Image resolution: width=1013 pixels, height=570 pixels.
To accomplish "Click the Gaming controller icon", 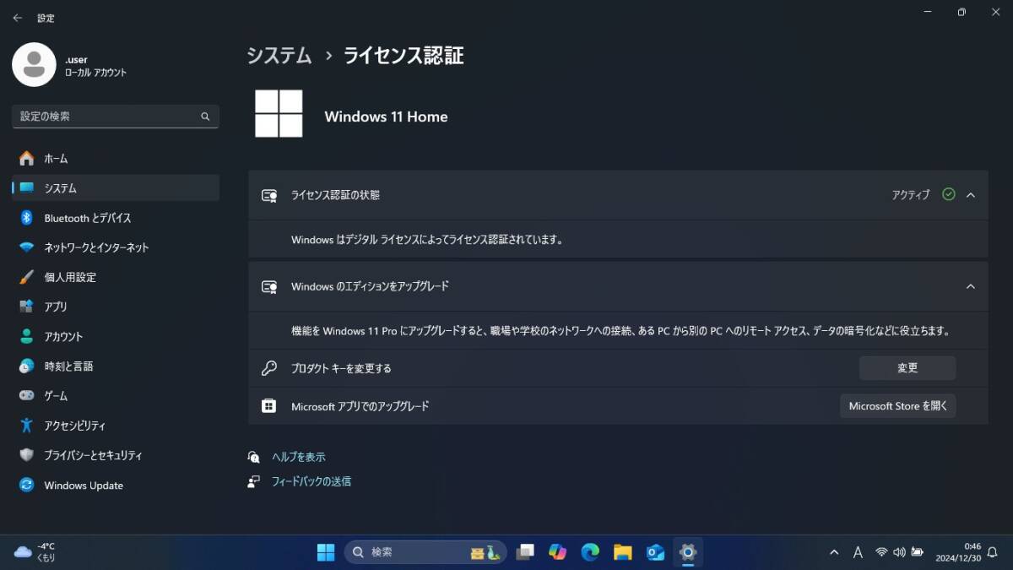I will [x=27, y=395].
